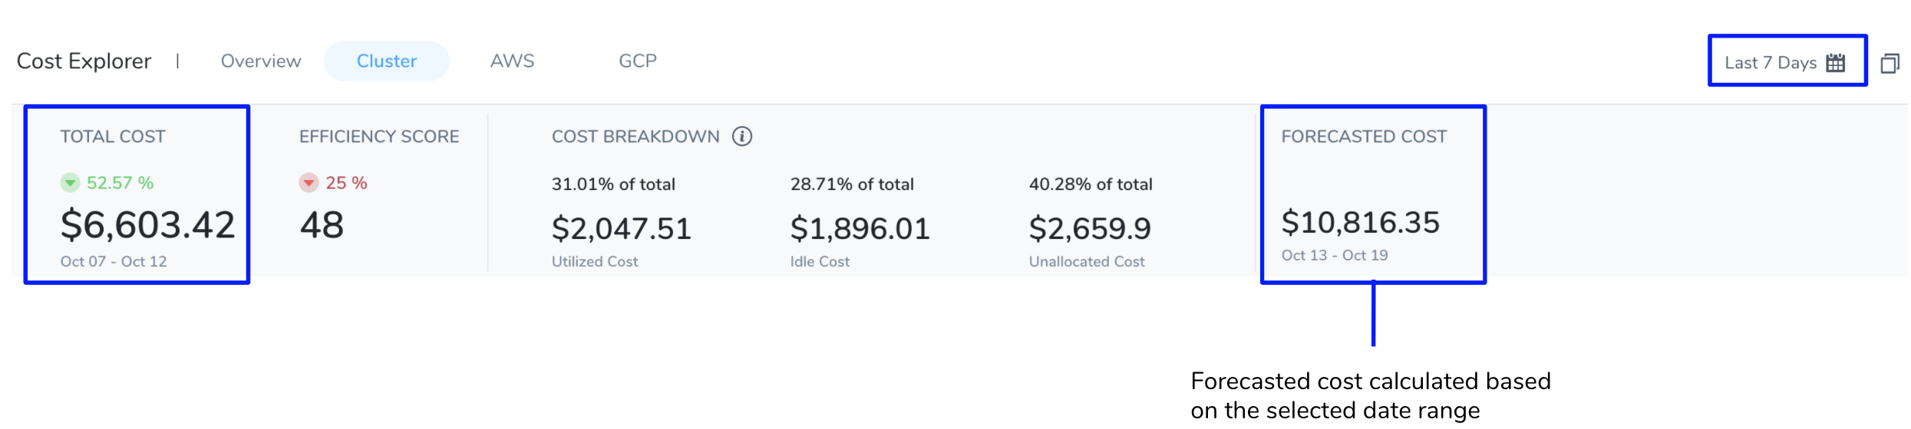
Task: Click the Cost Explorer title
Action: [84, 61]
